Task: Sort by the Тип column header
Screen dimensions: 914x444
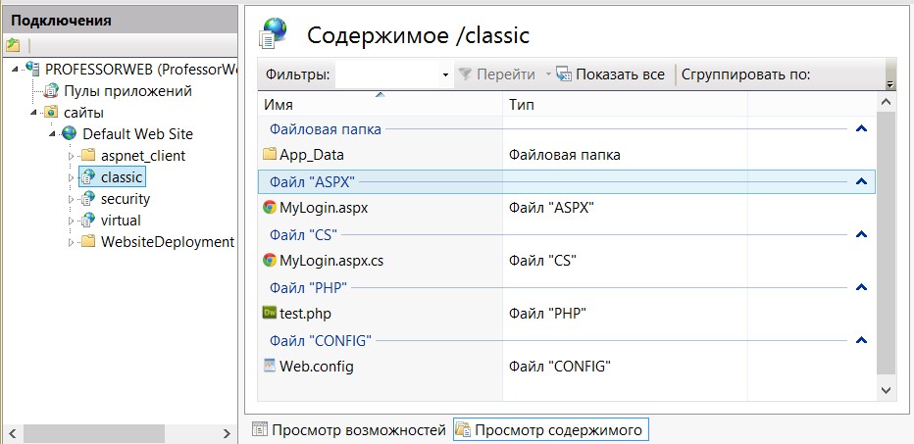Action: coord(625,105)
